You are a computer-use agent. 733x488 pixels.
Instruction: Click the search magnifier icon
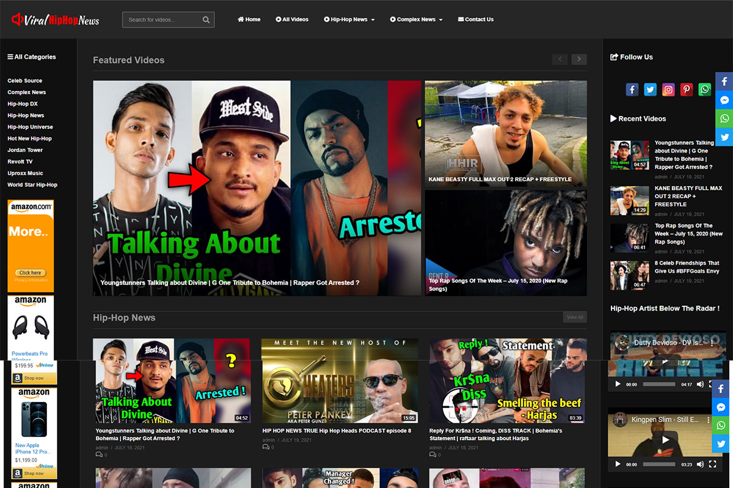(x=206, y=20)
